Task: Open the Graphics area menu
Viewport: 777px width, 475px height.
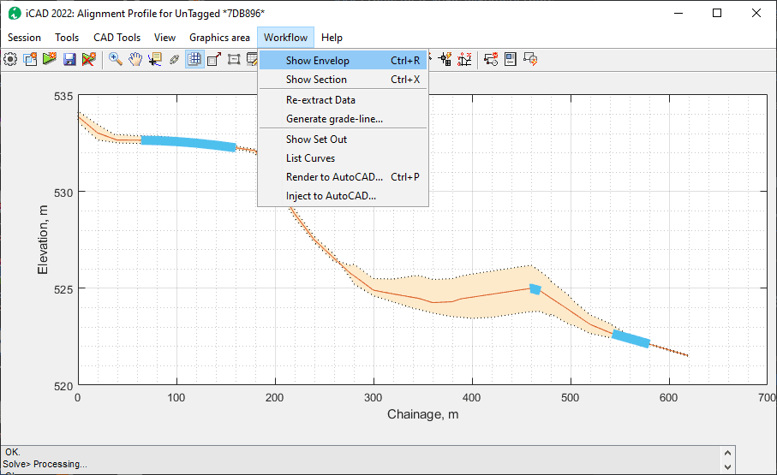Action: [219, 38]
